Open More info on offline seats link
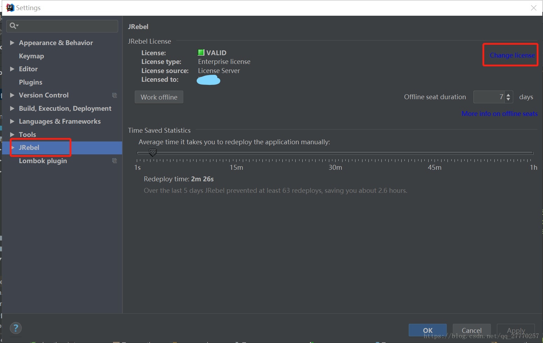The width and height of the screenshot is (543, 343). pyautogui.click(x=500, y=114)
